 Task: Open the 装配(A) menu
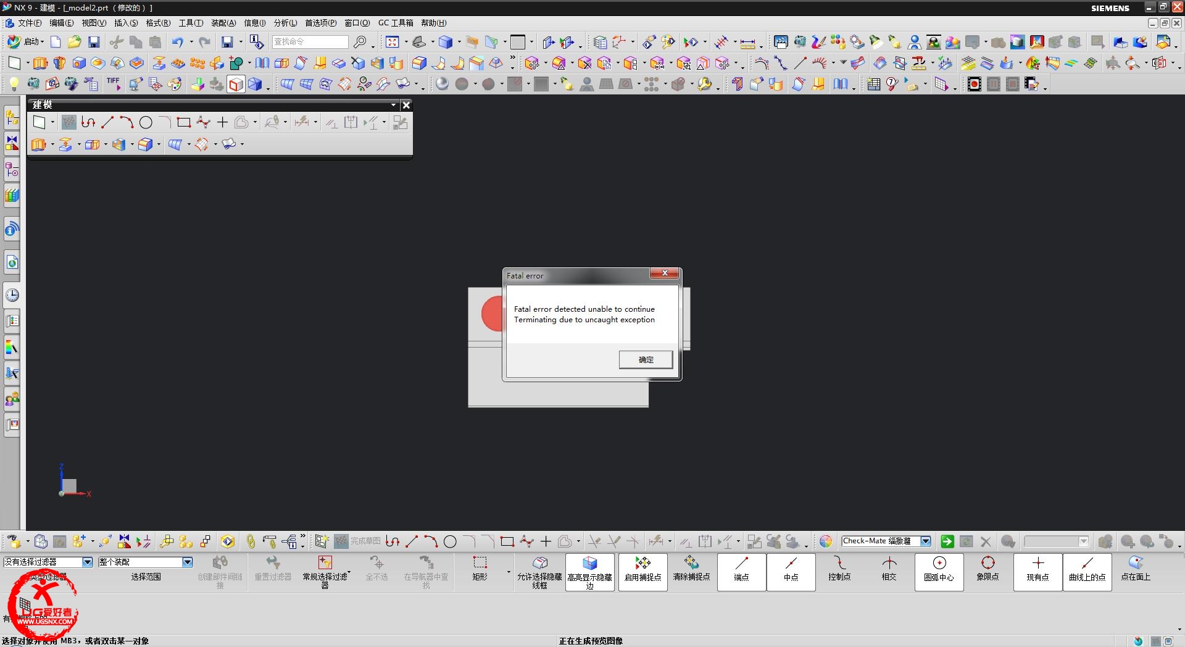(223, 23)
